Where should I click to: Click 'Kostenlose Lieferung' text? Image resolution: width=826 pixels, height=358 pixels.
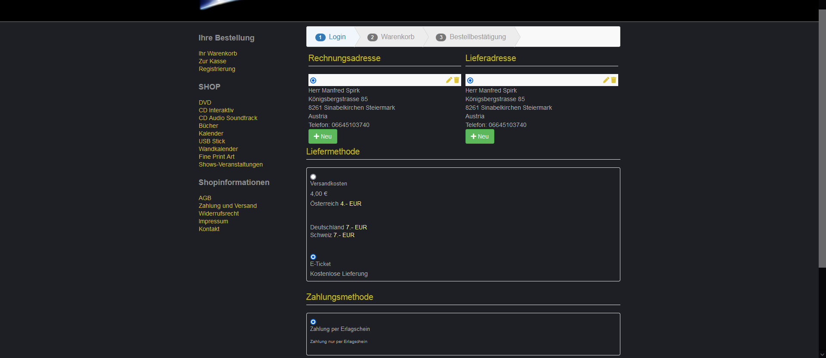pos(339,274)
